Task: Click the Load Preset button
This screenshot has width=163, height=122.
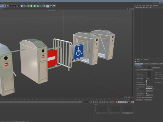Action: 139,100
